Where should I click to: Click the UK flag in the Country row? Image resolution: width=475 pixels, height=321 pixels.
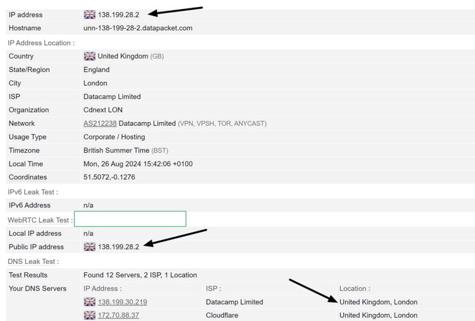[89, 56]
